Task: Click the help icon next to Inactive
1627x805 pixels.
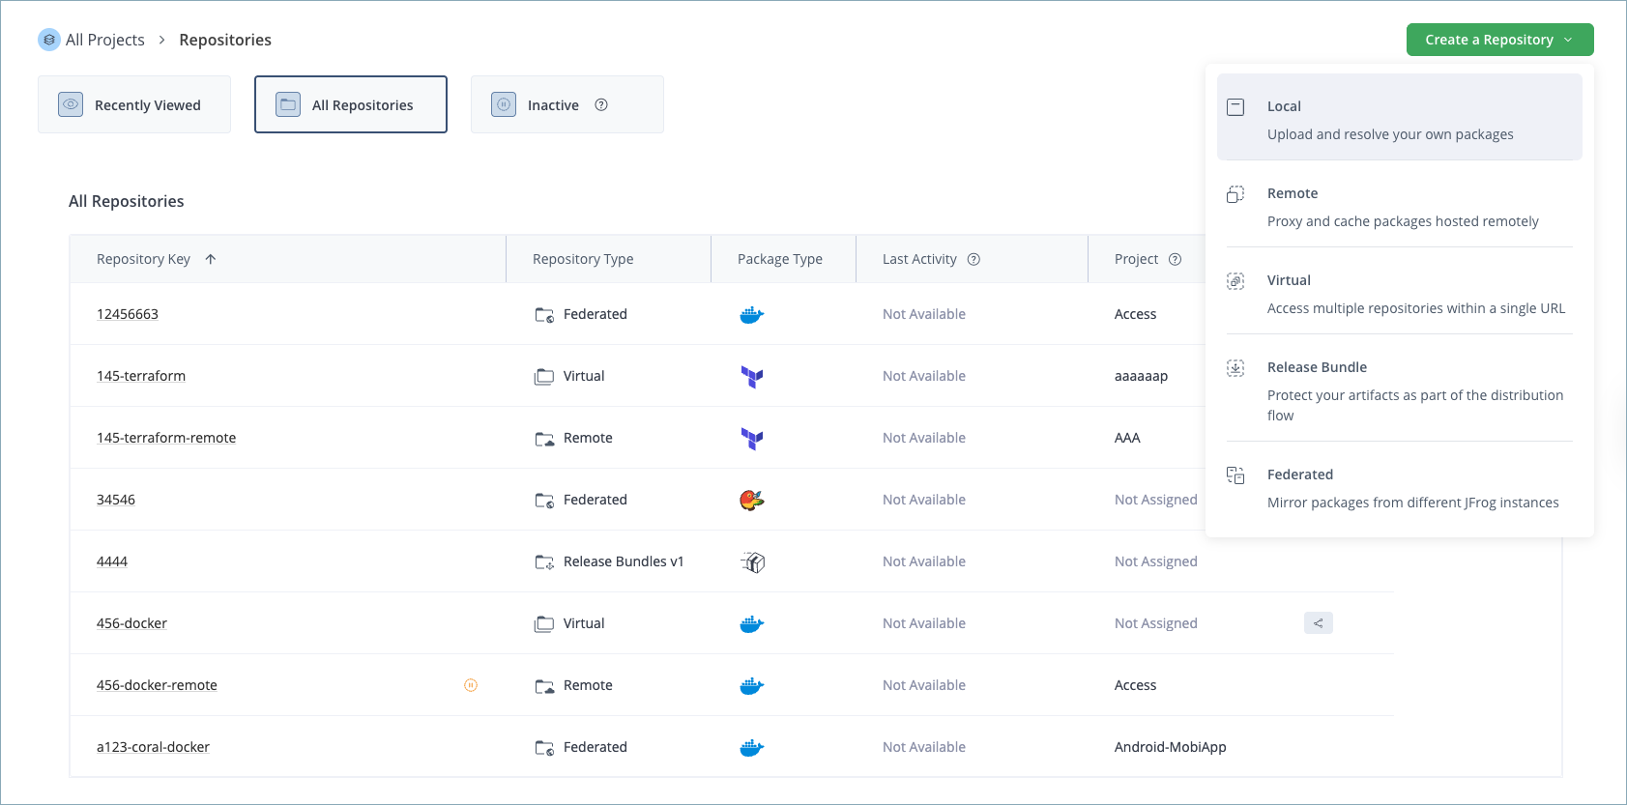Action: [601, 104]
